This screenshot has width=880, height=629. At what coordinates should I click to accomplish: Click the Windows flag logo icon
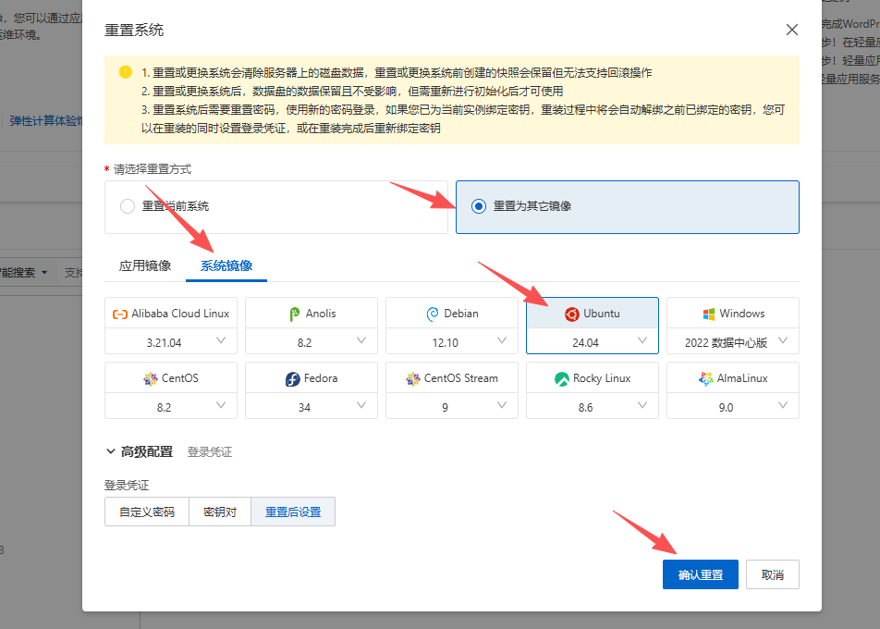point(709,314)
